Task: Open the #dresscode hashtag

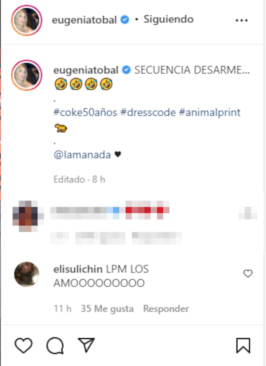Action: click(148, 113)
